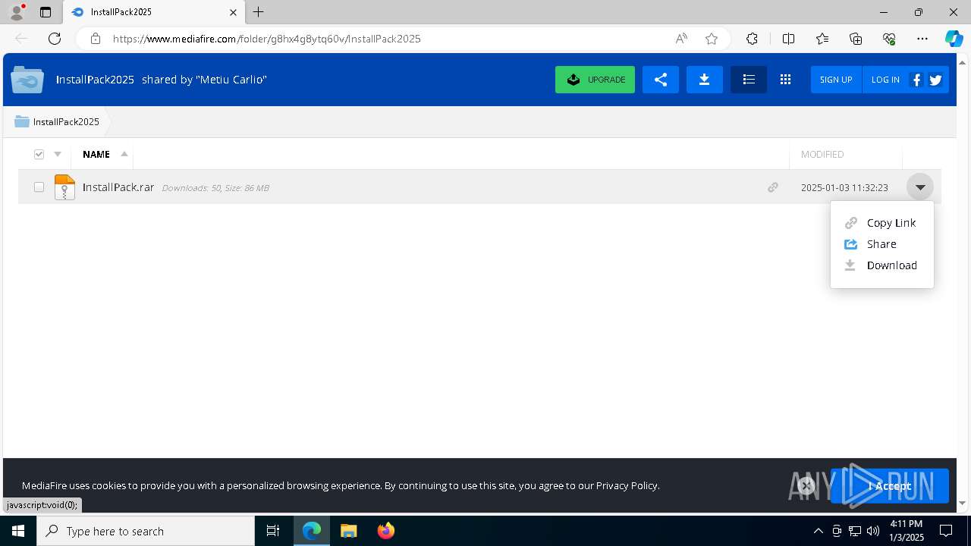Add page to favorites star icon

tap(712, 39)
